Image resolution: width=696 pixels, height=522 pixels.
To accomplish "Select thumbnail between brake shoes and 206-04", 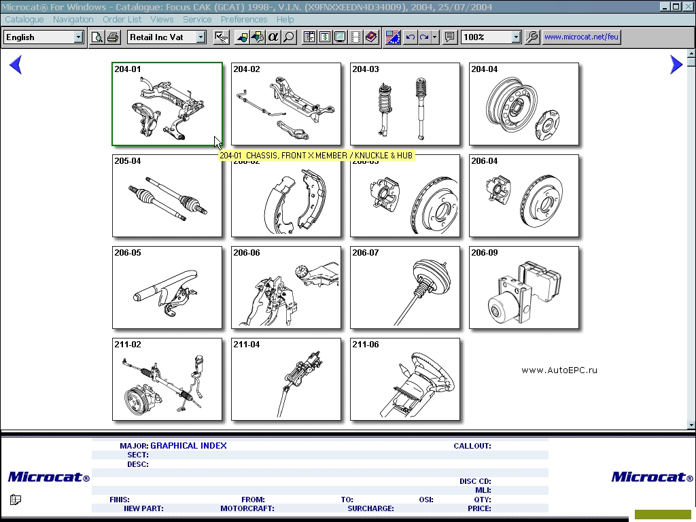I will (x=405, y=196).
